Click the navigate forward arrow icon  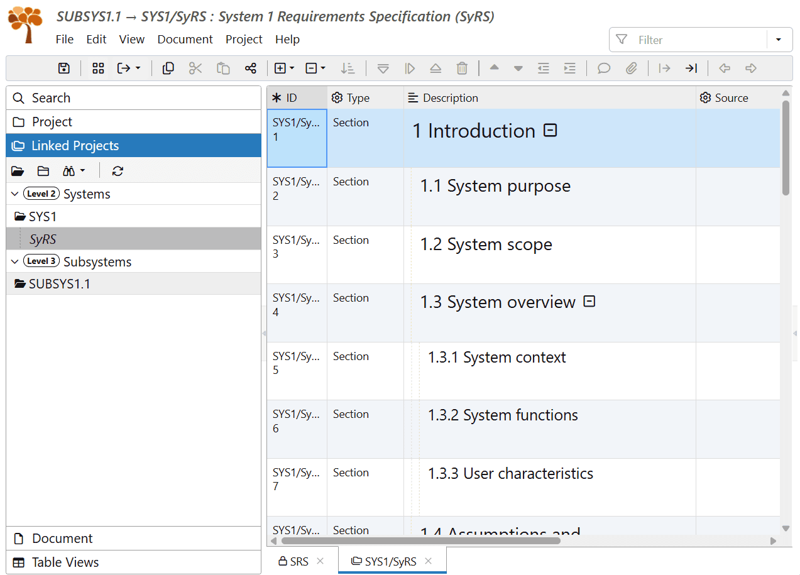coord(750,68)
